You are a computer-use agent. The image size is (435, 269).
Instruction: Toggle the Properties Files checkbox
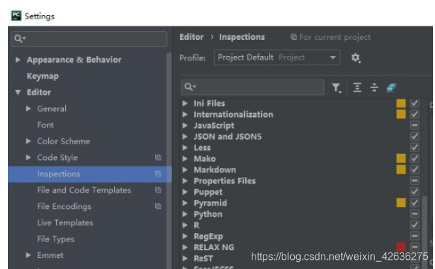tap(415, 180)
